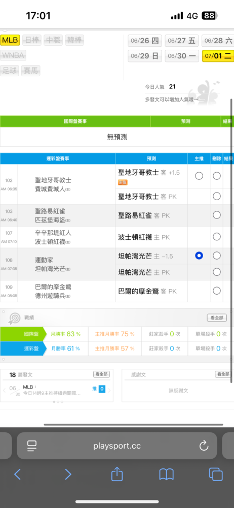Click the orange 主推 badge
The image size is (234, 508).
click(123, 182)
